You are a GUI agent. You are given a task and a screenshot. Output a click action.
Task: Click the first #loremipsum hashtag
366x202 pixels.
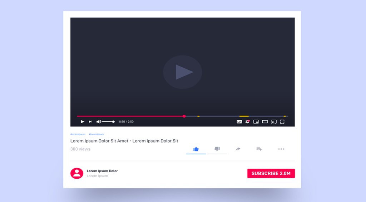tap(78, 134)
